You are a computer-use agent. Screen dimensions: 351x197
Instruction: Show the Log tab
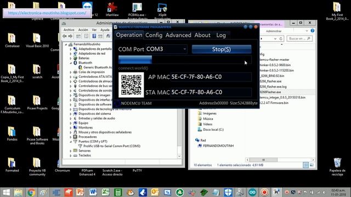[x=221, y=35]
